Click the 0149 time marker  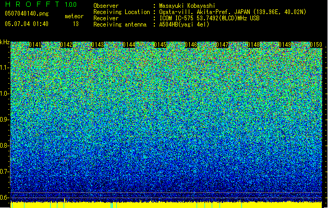[285, 45]
